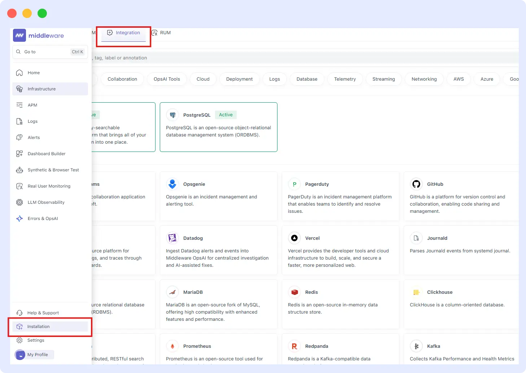Click the search magnifier icon in Go to
The height and width of the screenshot is (373, 526).
pos(18,52)
